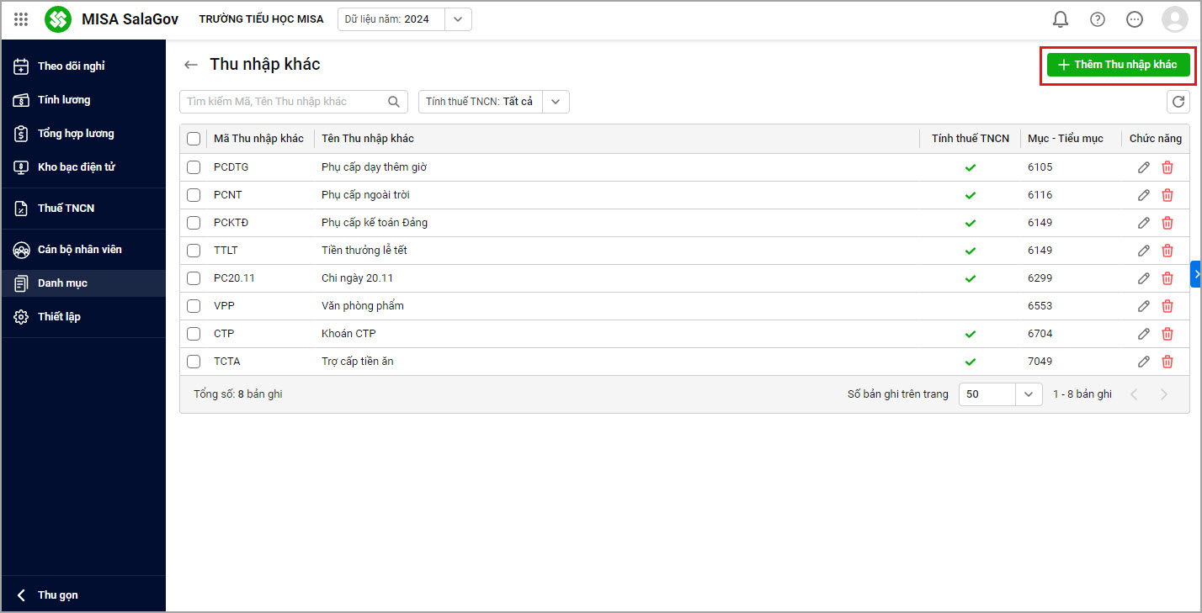Refresh the Thu nhập khác list

(1178, 102)
